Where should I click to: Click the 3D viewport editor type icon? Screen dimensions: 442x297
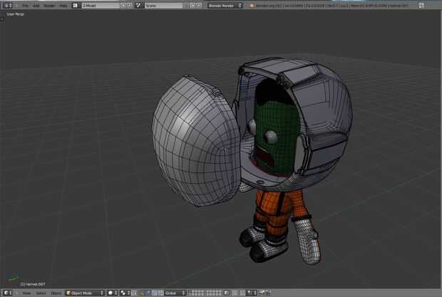click(7, 293)
